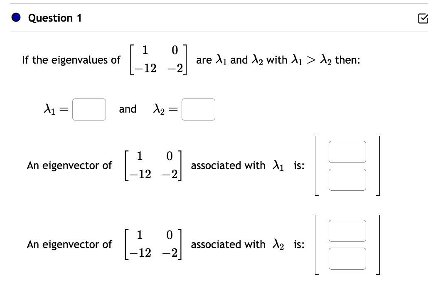Click the label 'associated with λ2 is:'

[247, 244]
